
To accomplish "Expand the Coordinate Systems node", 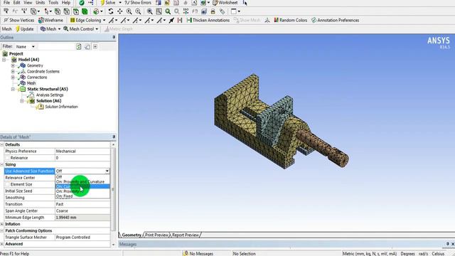I will [13, 71].
